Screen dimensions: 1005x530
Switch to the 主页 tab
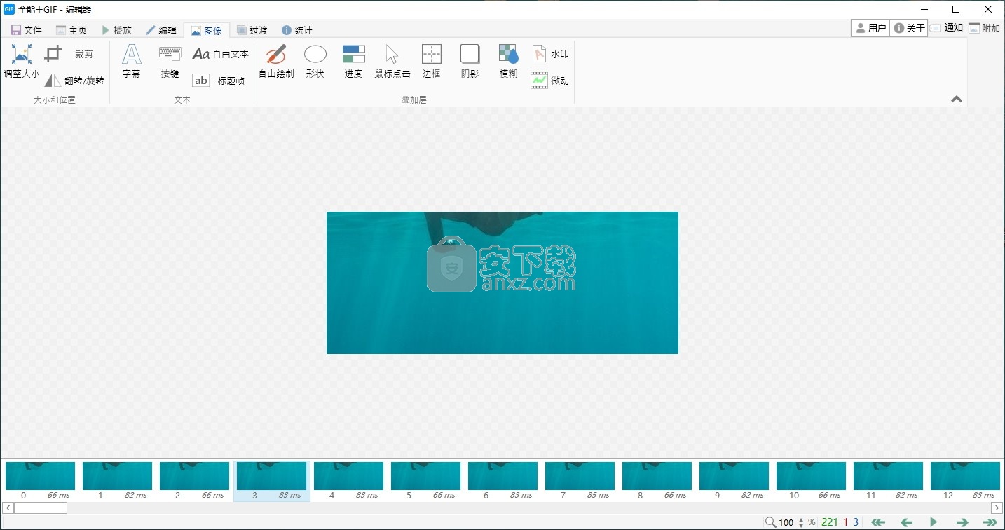71,30
